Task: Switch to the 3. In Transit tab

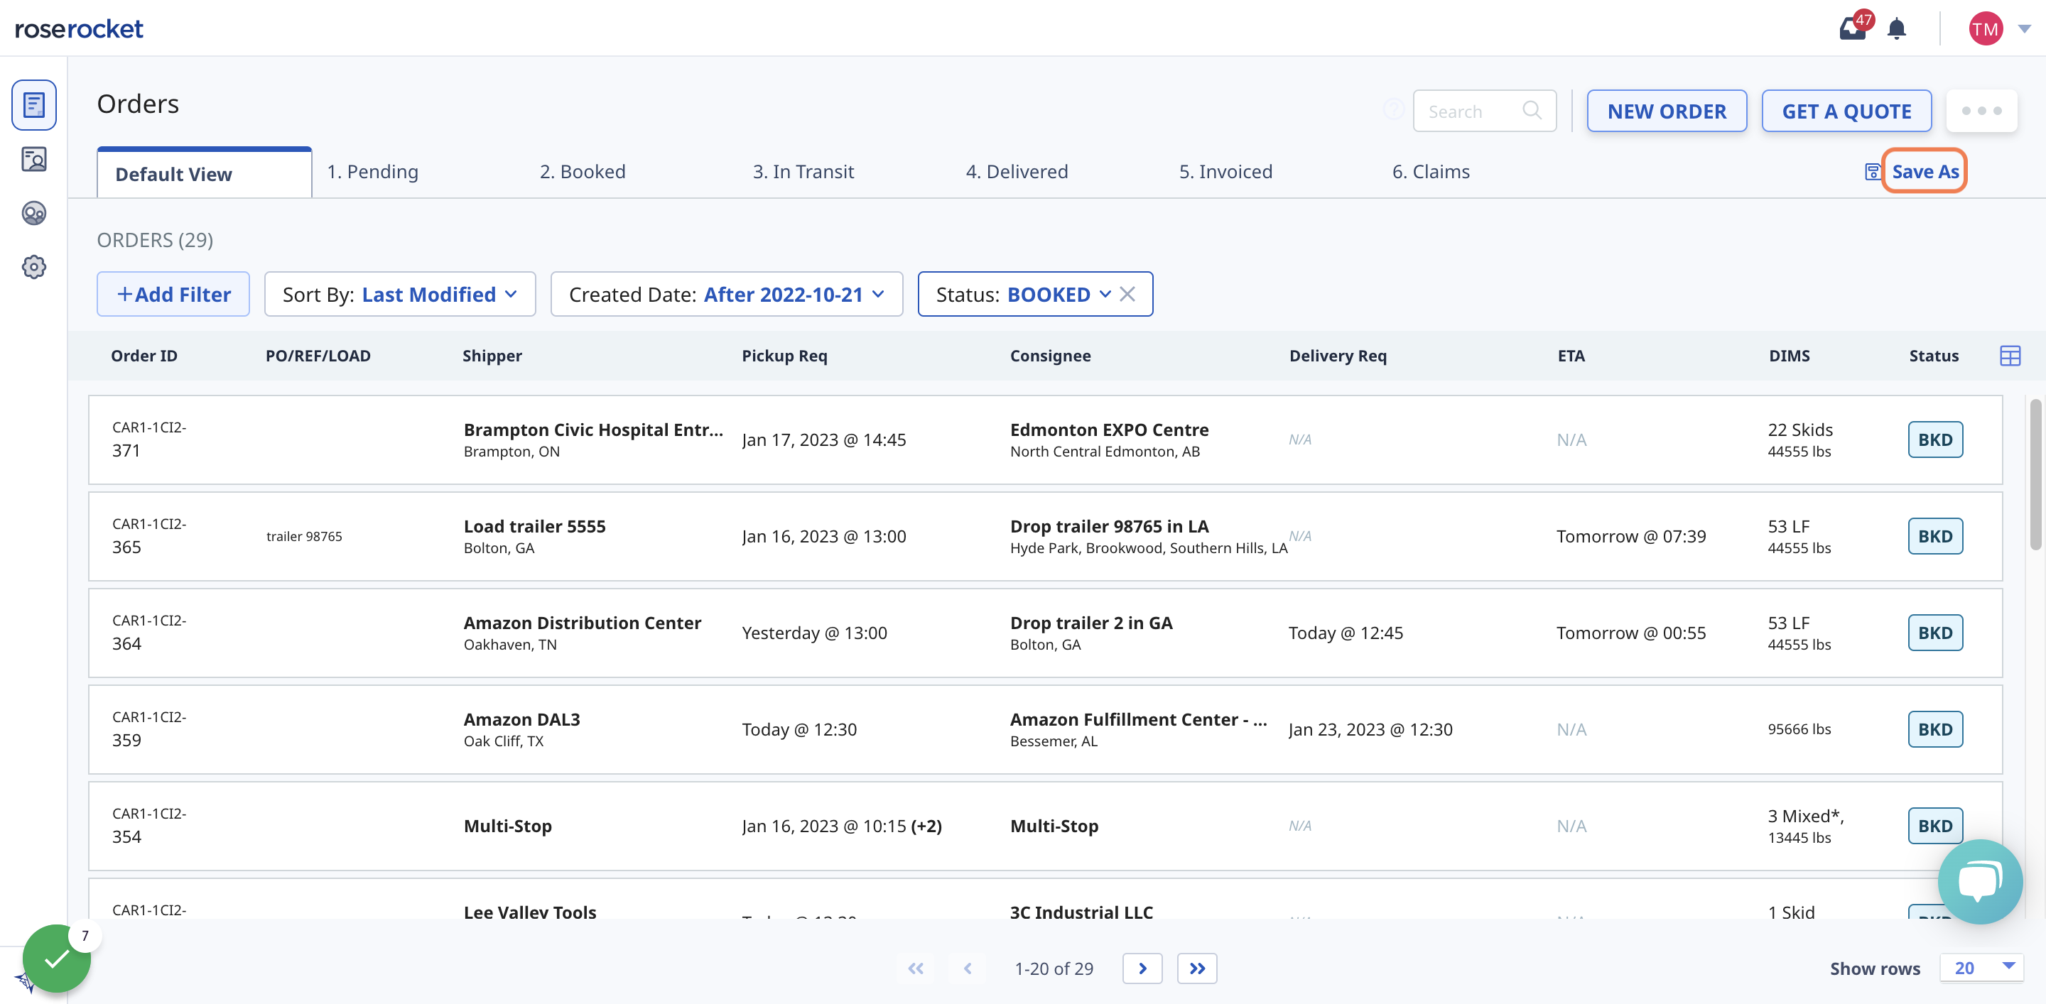Action: coord(803,171)
